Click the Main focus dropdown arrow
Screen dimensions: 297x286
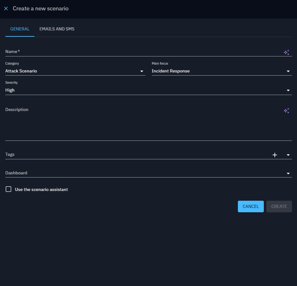click(x=288, y=71)
